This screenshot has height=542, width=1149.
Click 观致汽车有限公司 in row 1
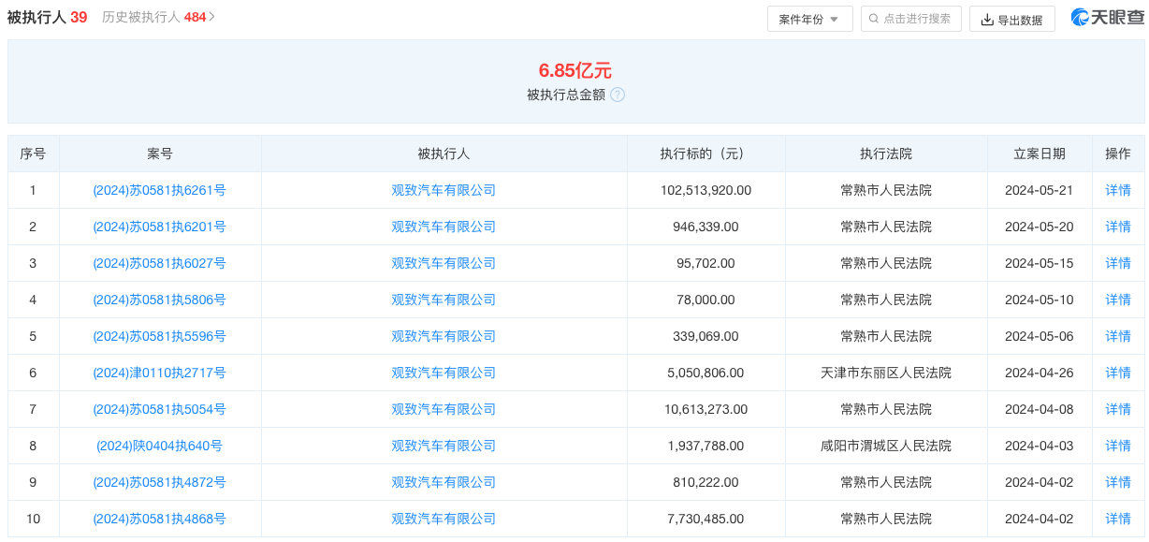point(444,190)
